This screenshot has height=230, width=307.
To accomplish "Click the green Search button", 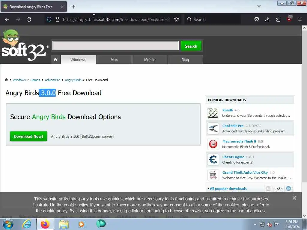I will coord(191,46).
